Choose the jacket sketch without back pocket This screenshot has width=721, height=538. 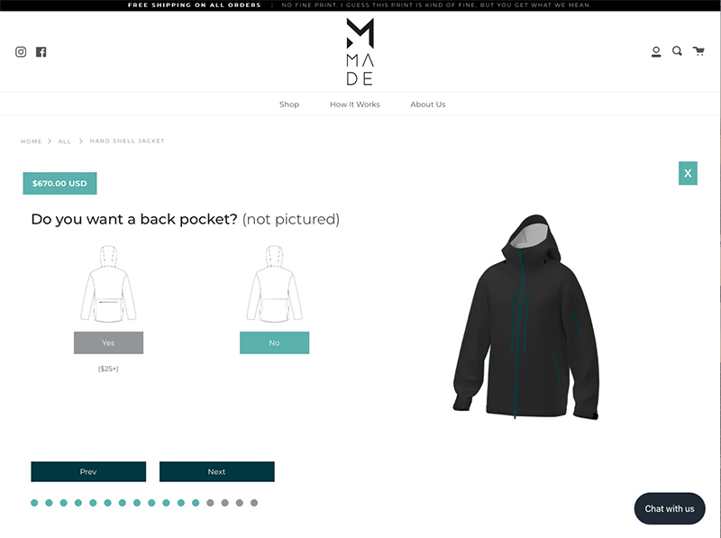(x=275, y=284)
